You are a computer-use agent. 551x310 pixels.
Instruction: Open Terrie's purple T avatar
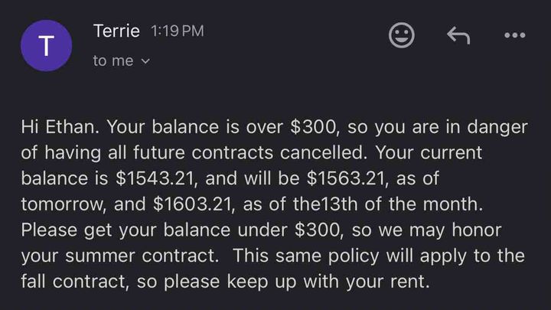47,46
